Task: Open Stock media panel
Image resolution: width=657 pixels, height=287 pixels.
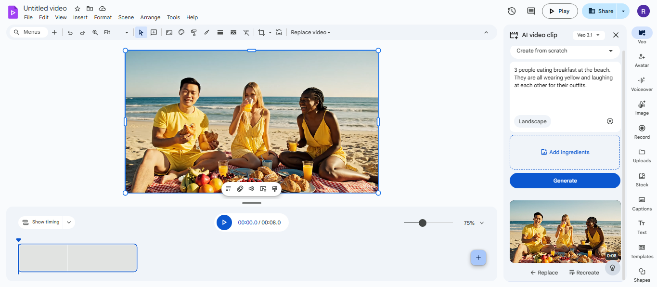Action: coord(642,179)
